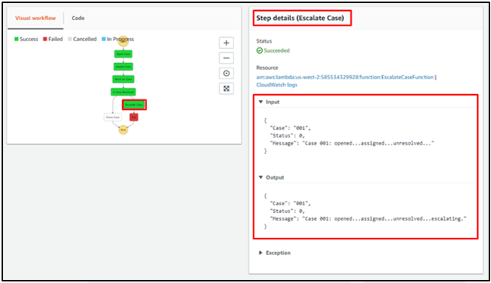
Task: Select the Close Case workflow node
Action: coord(113,117)
